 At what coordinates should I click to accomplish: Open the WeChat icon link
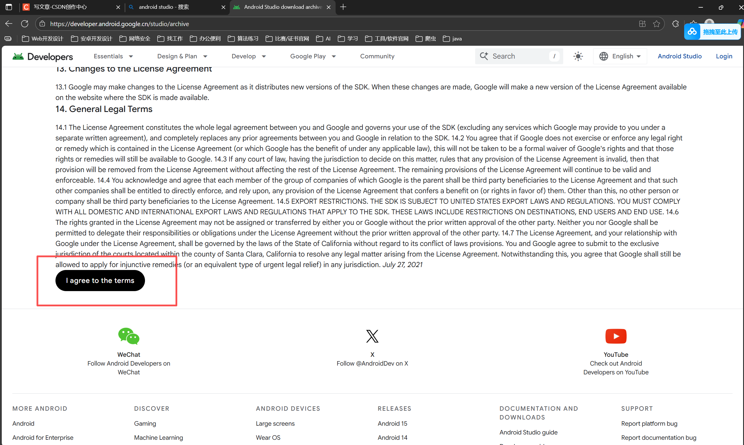(129, 336)
